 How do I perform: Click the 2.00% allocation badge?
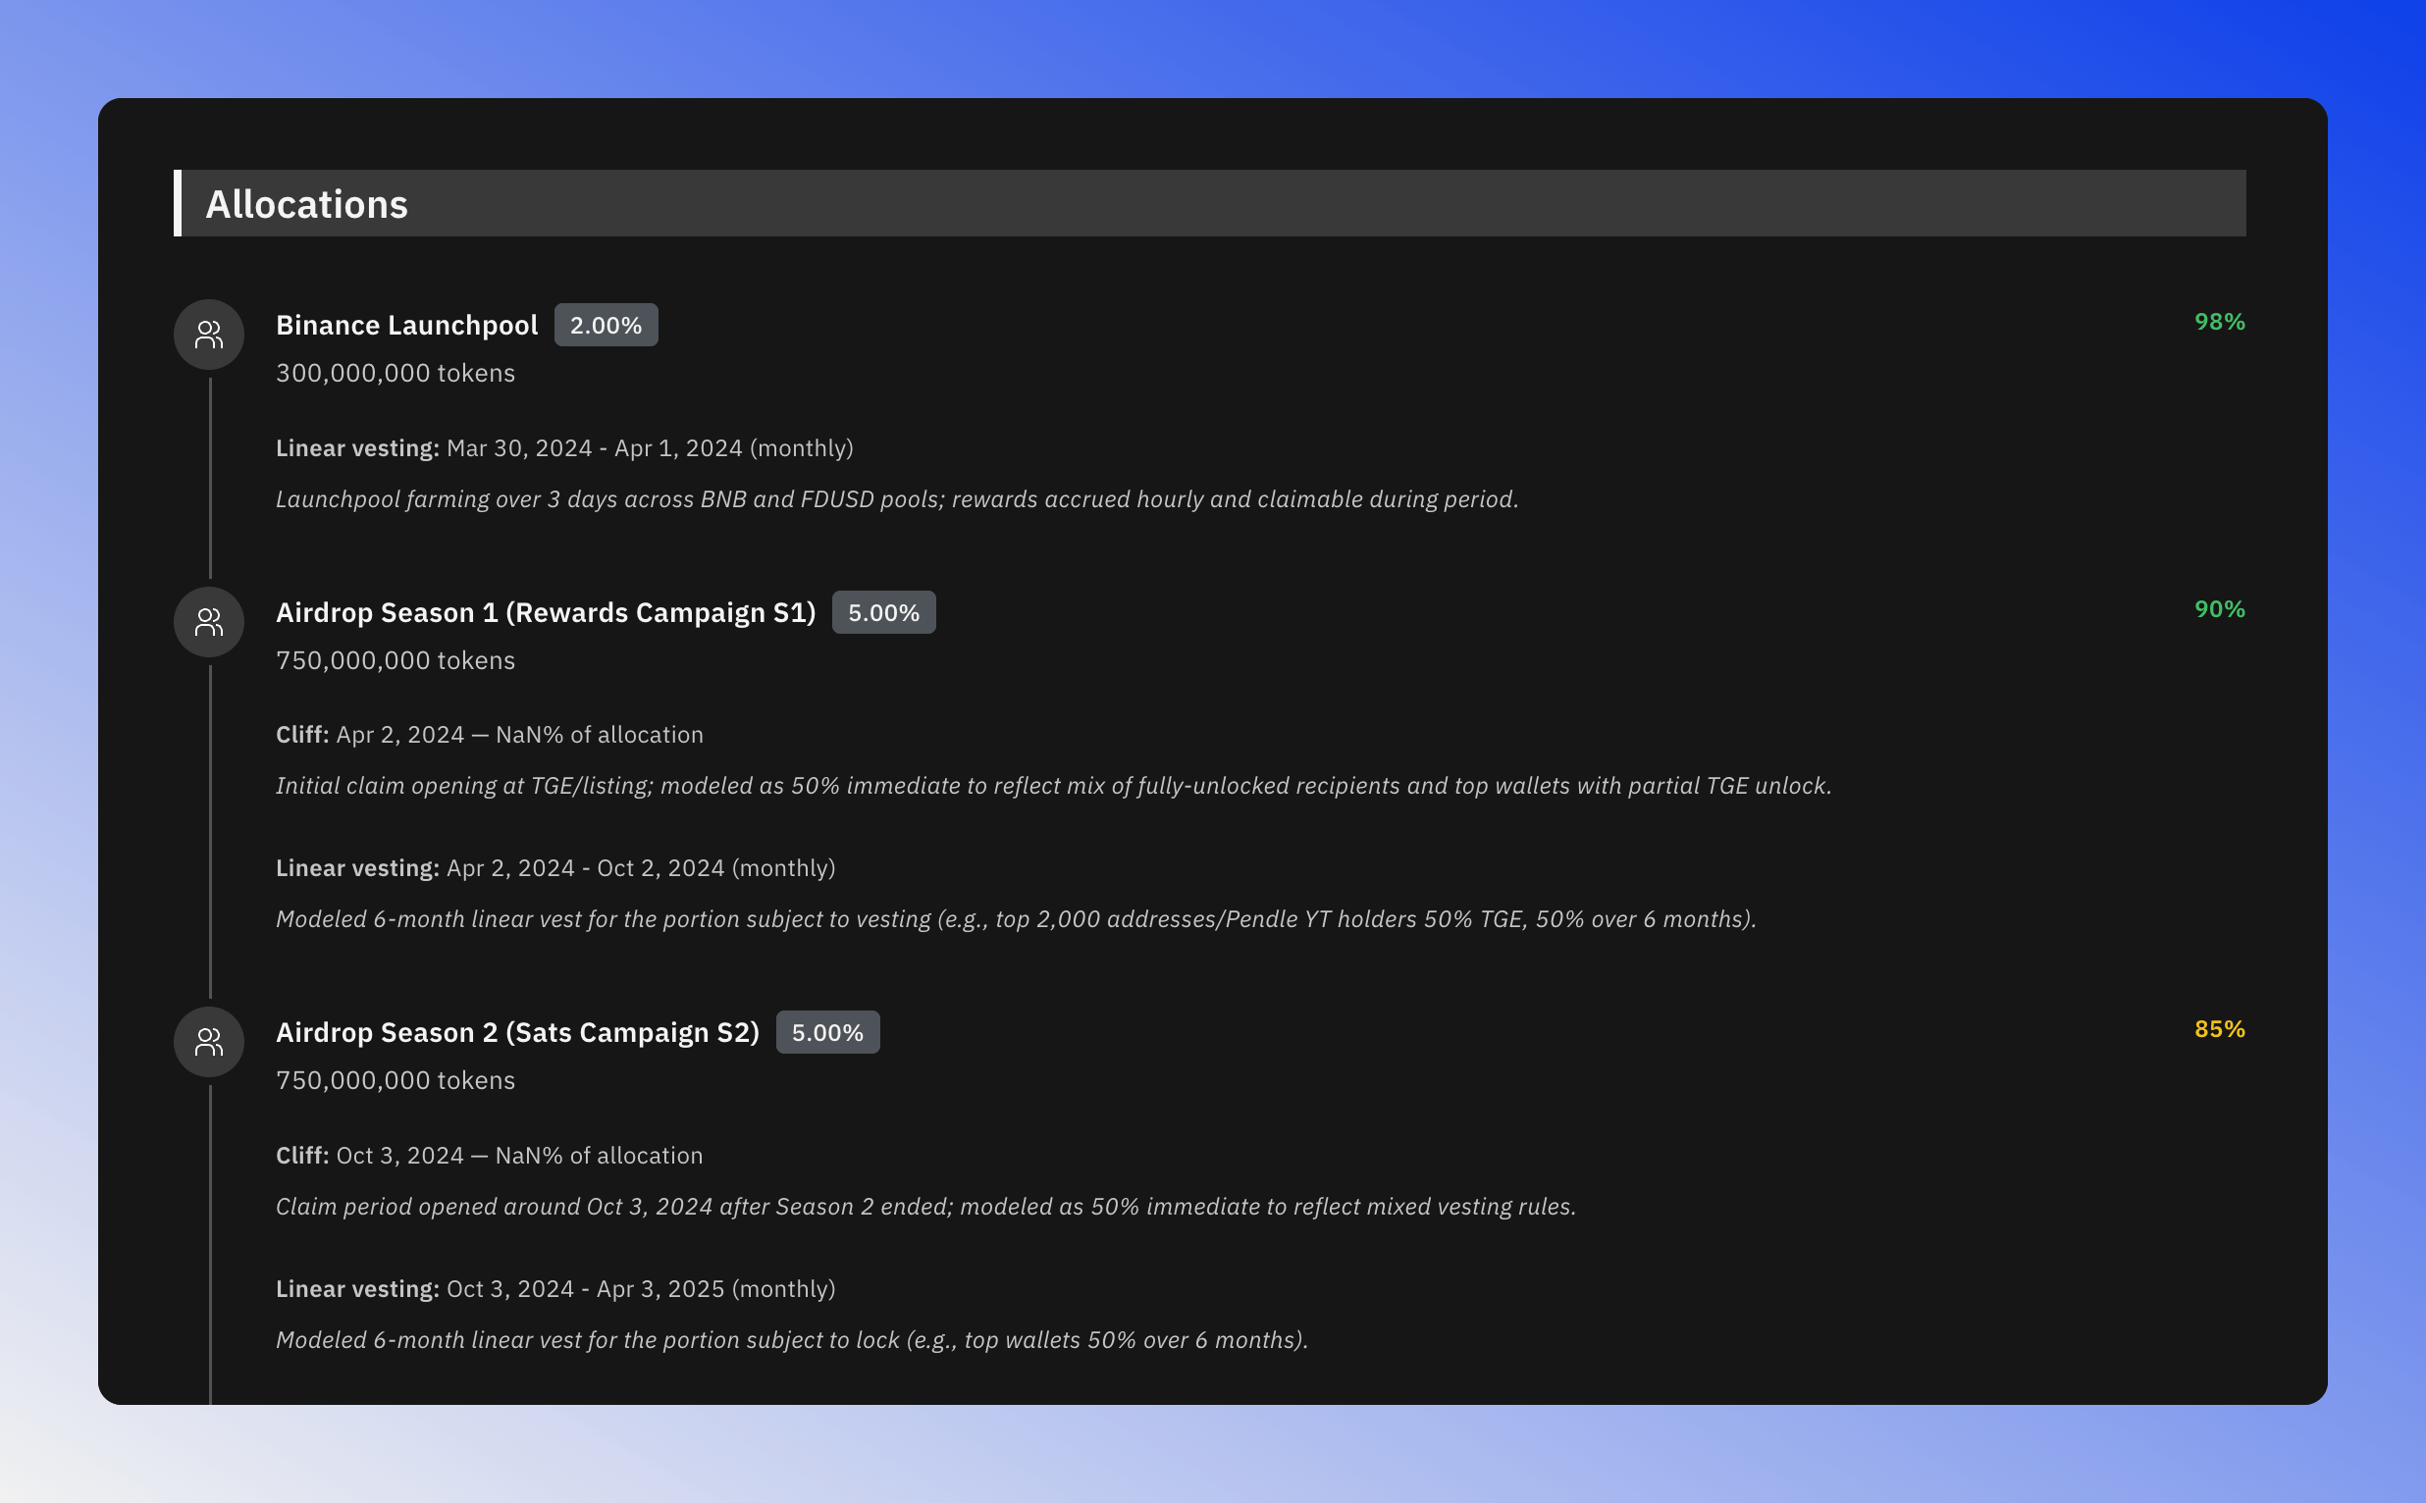pyautogui.click(x=606, y=325)
